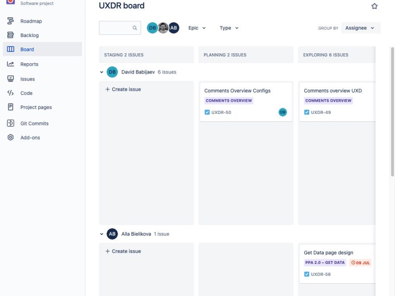Open the Epic filter dropdown
This screenshot has height=296, width=395.
pos(197,28)
